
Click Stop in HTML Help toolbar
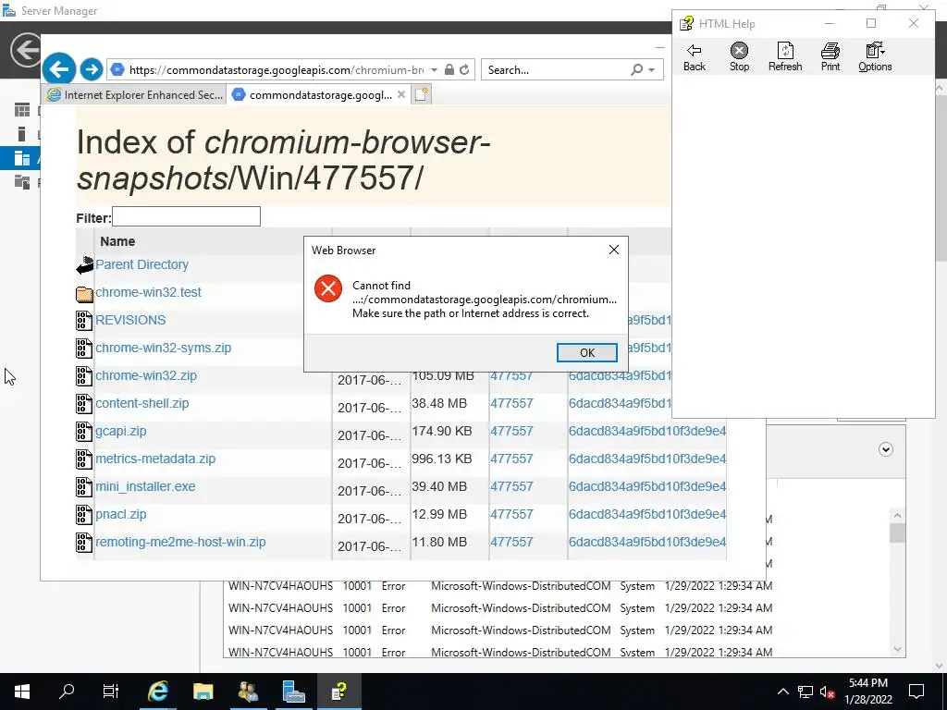pyautogui.click(x=739, y=57)
